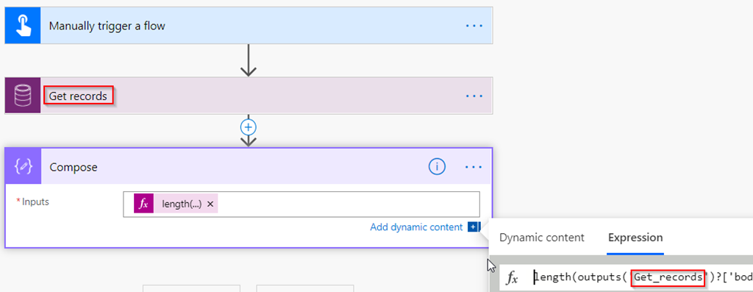
Task: Open the Compose ellipsis menu
Action: click(x=474, y=167)
